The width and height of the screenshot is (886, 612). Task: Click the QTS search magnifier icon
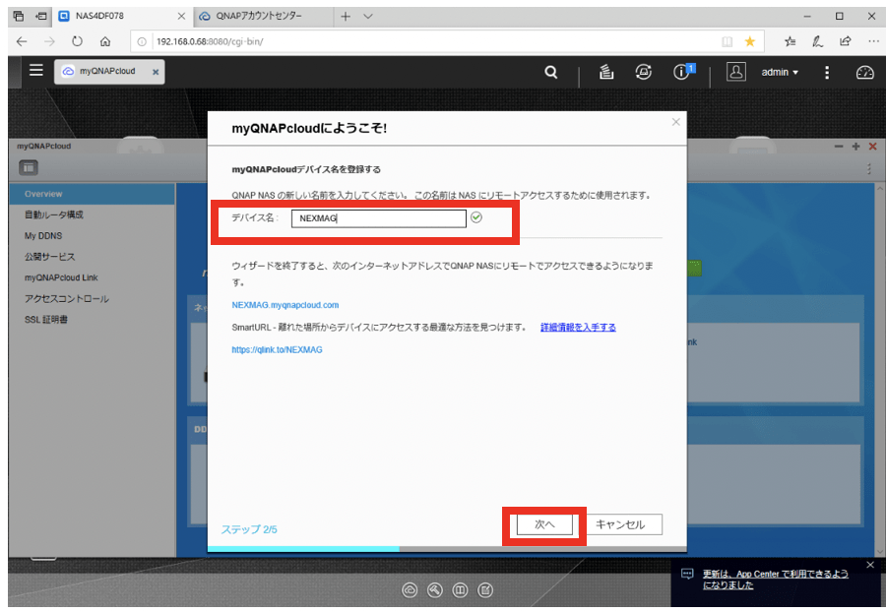(551, 72)
